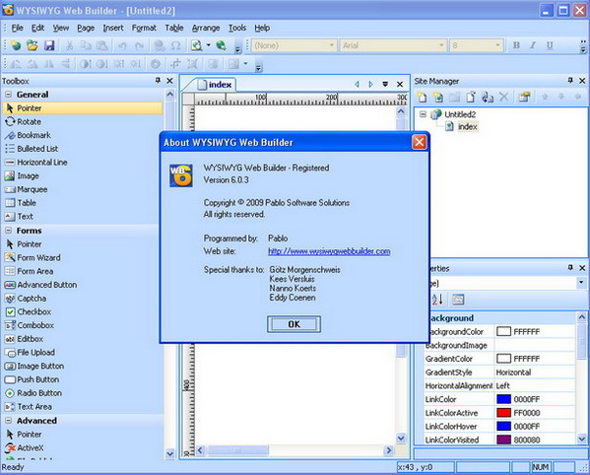Select the Bulleted List tool
This screenshot has height=475, width=590.
click(x=83, y=149)
